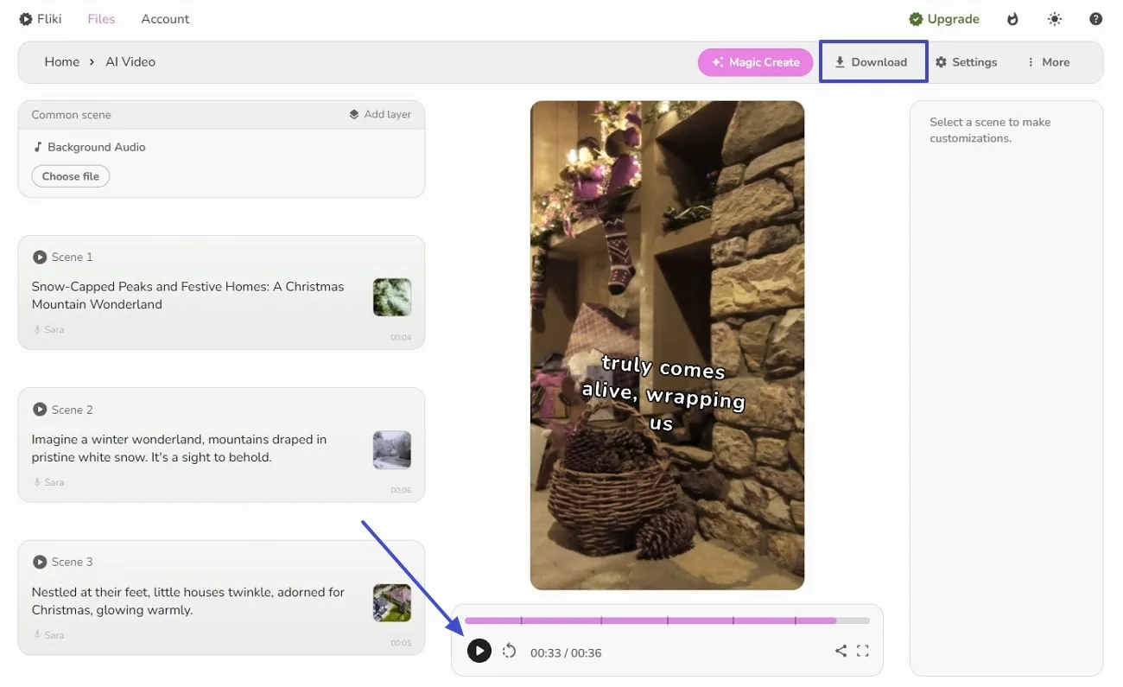The image size is (1123, 687).
Task: Toggle light/dark theme with the sun icon
Action: point(1054,18)
